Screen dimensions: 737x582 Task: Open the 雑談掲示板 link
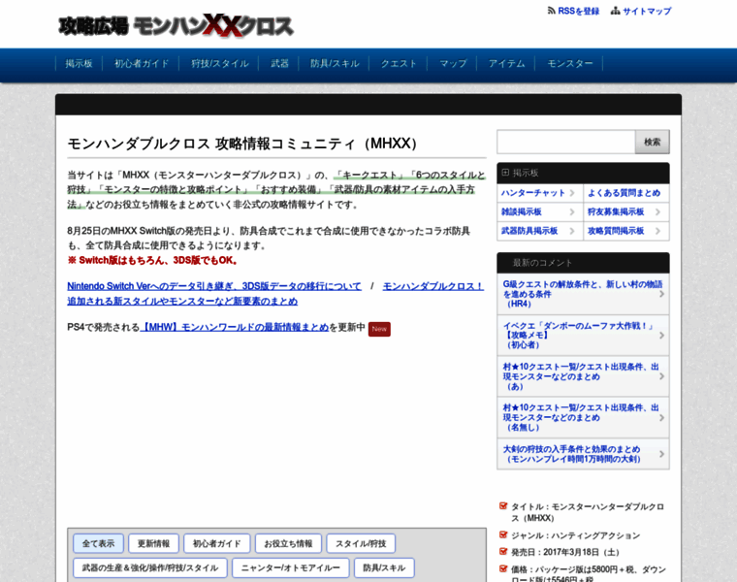coord(522,212)
